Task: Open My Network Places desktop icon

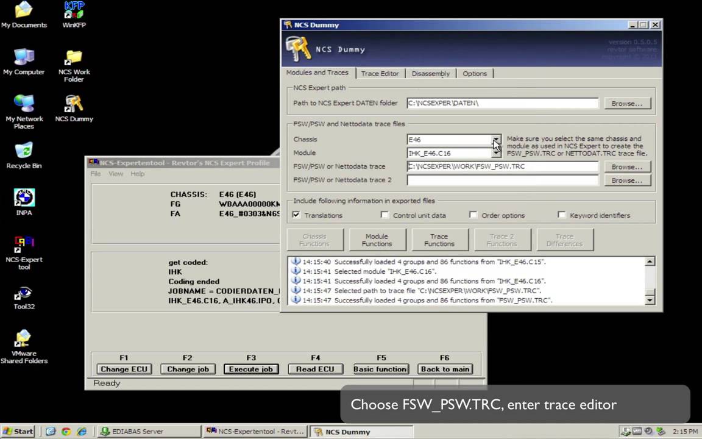Action: pyautogui.click(x=24, y=112)
